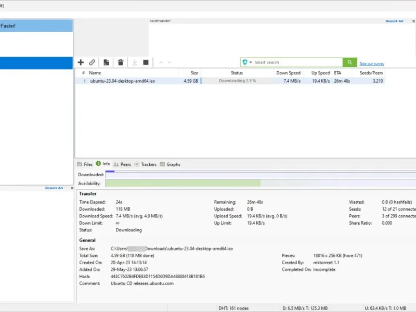Click the Status value Downloading in Transfer

tap(128, 230)
